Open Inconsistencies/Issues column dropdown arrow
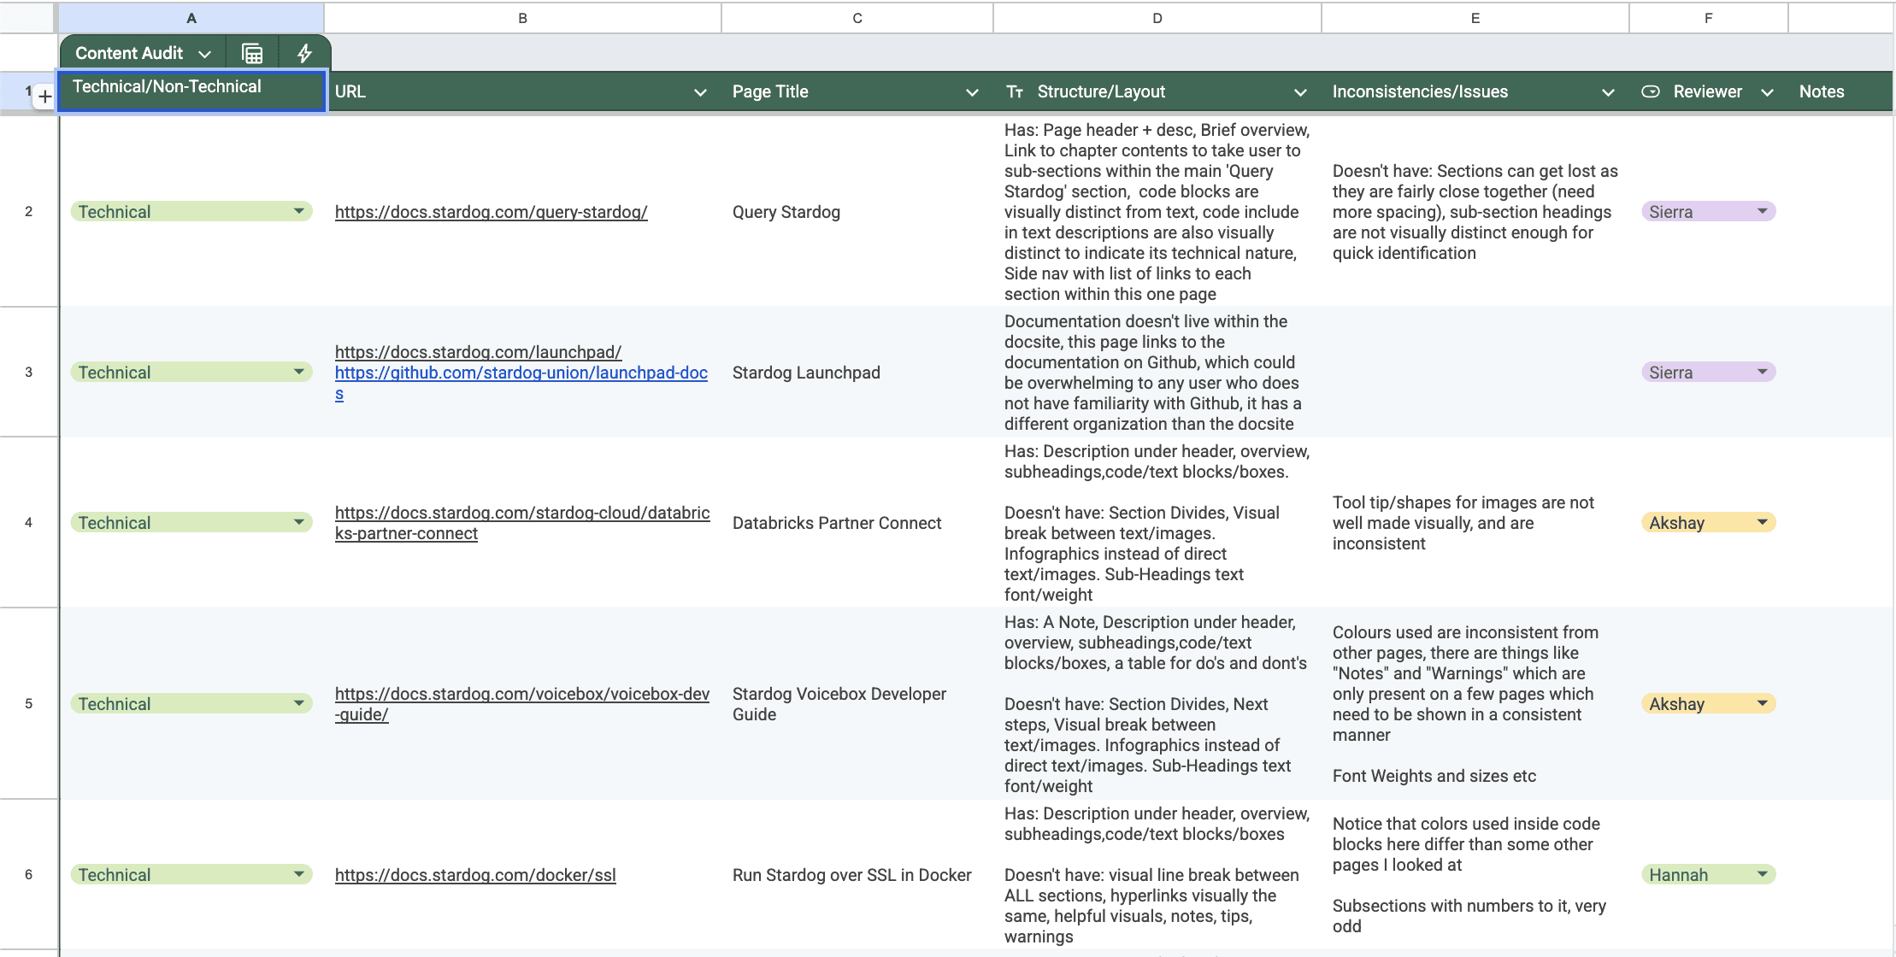 [x=1608, y=92]
